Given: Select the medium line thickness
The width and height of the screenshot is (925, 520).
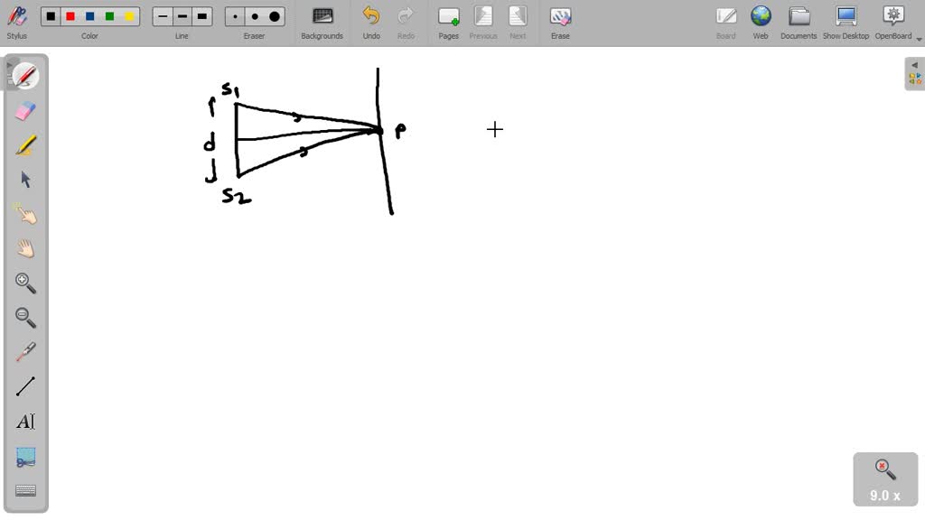Looking at the screenshot, I should [181, 15].
